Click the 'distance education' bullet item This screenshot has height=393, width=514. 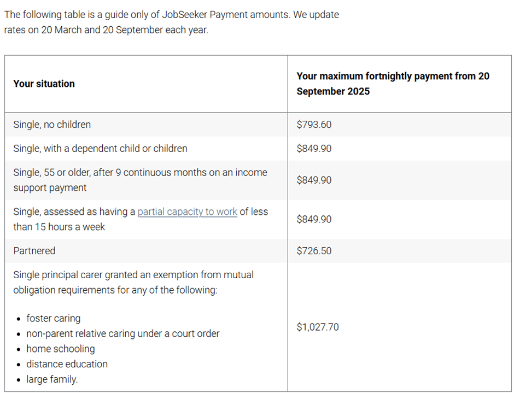68,364
